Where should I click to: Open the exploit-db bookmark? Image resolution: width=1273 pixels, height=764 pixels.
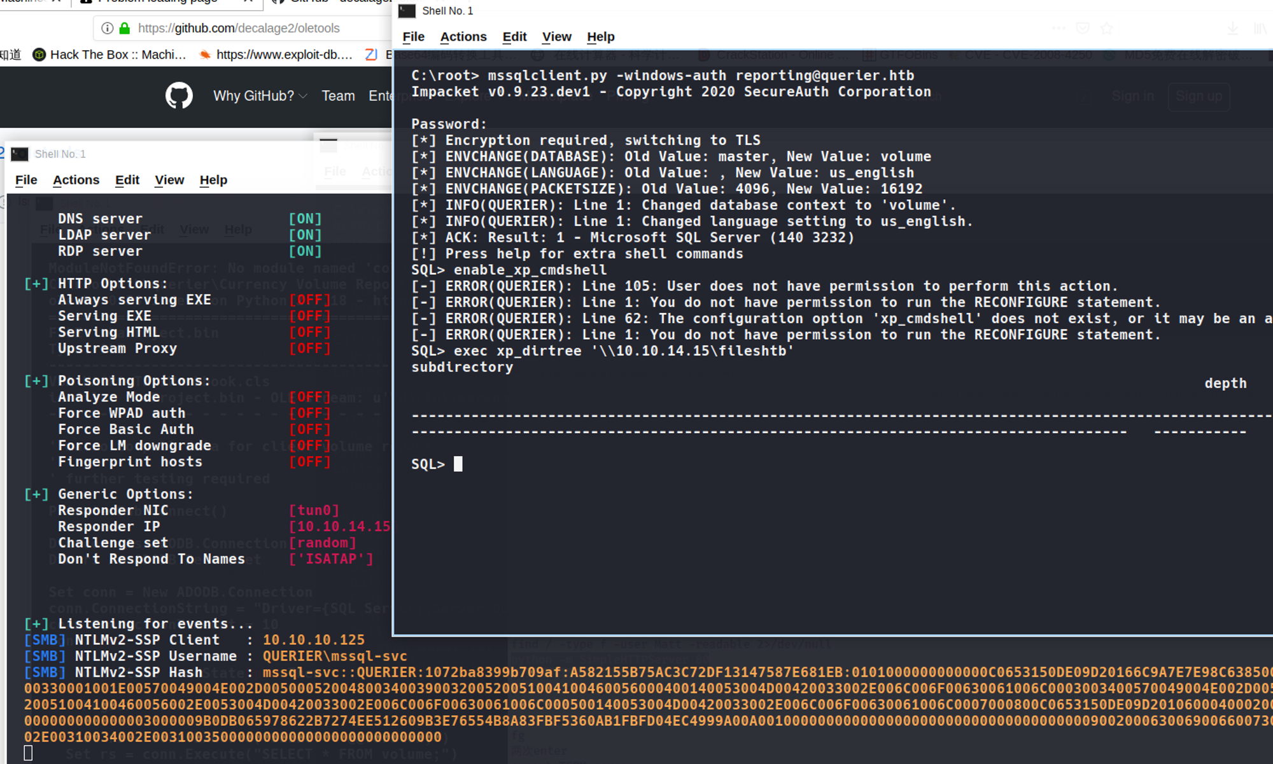pyautogui.click(x=276, y=55)
